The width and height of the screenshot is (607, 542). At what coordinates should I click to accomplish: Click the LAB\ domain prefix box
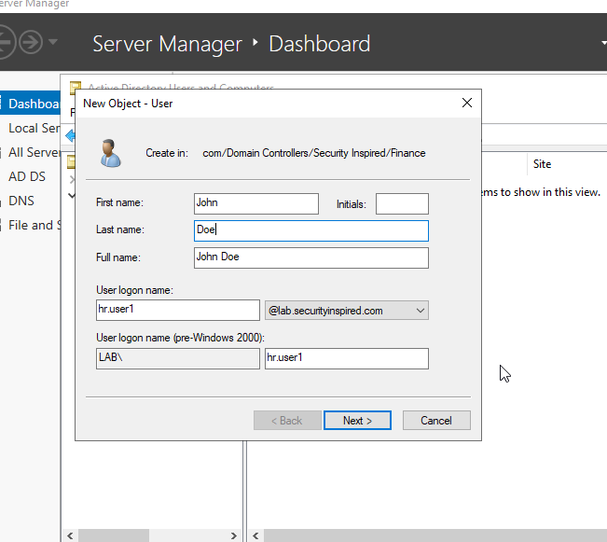178,358
